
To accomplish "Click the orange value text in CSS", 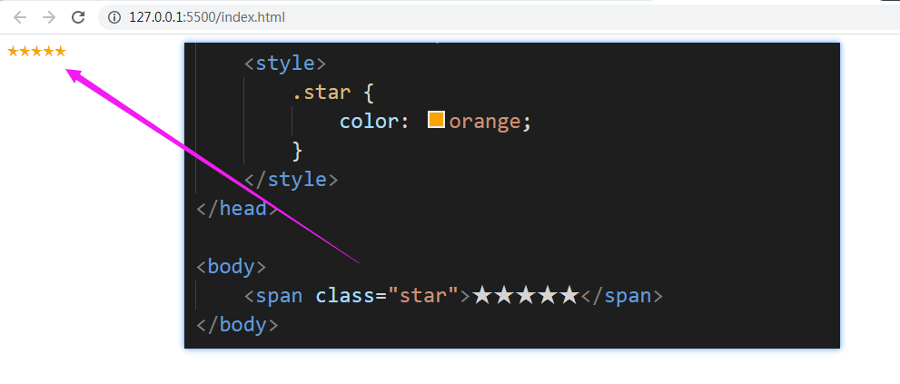I will (x=484, y=121).
